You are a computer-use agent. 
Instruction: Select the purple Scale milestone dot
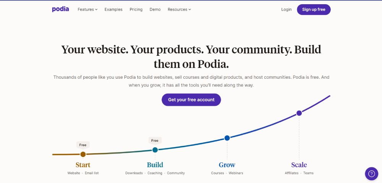click(299, 113)
